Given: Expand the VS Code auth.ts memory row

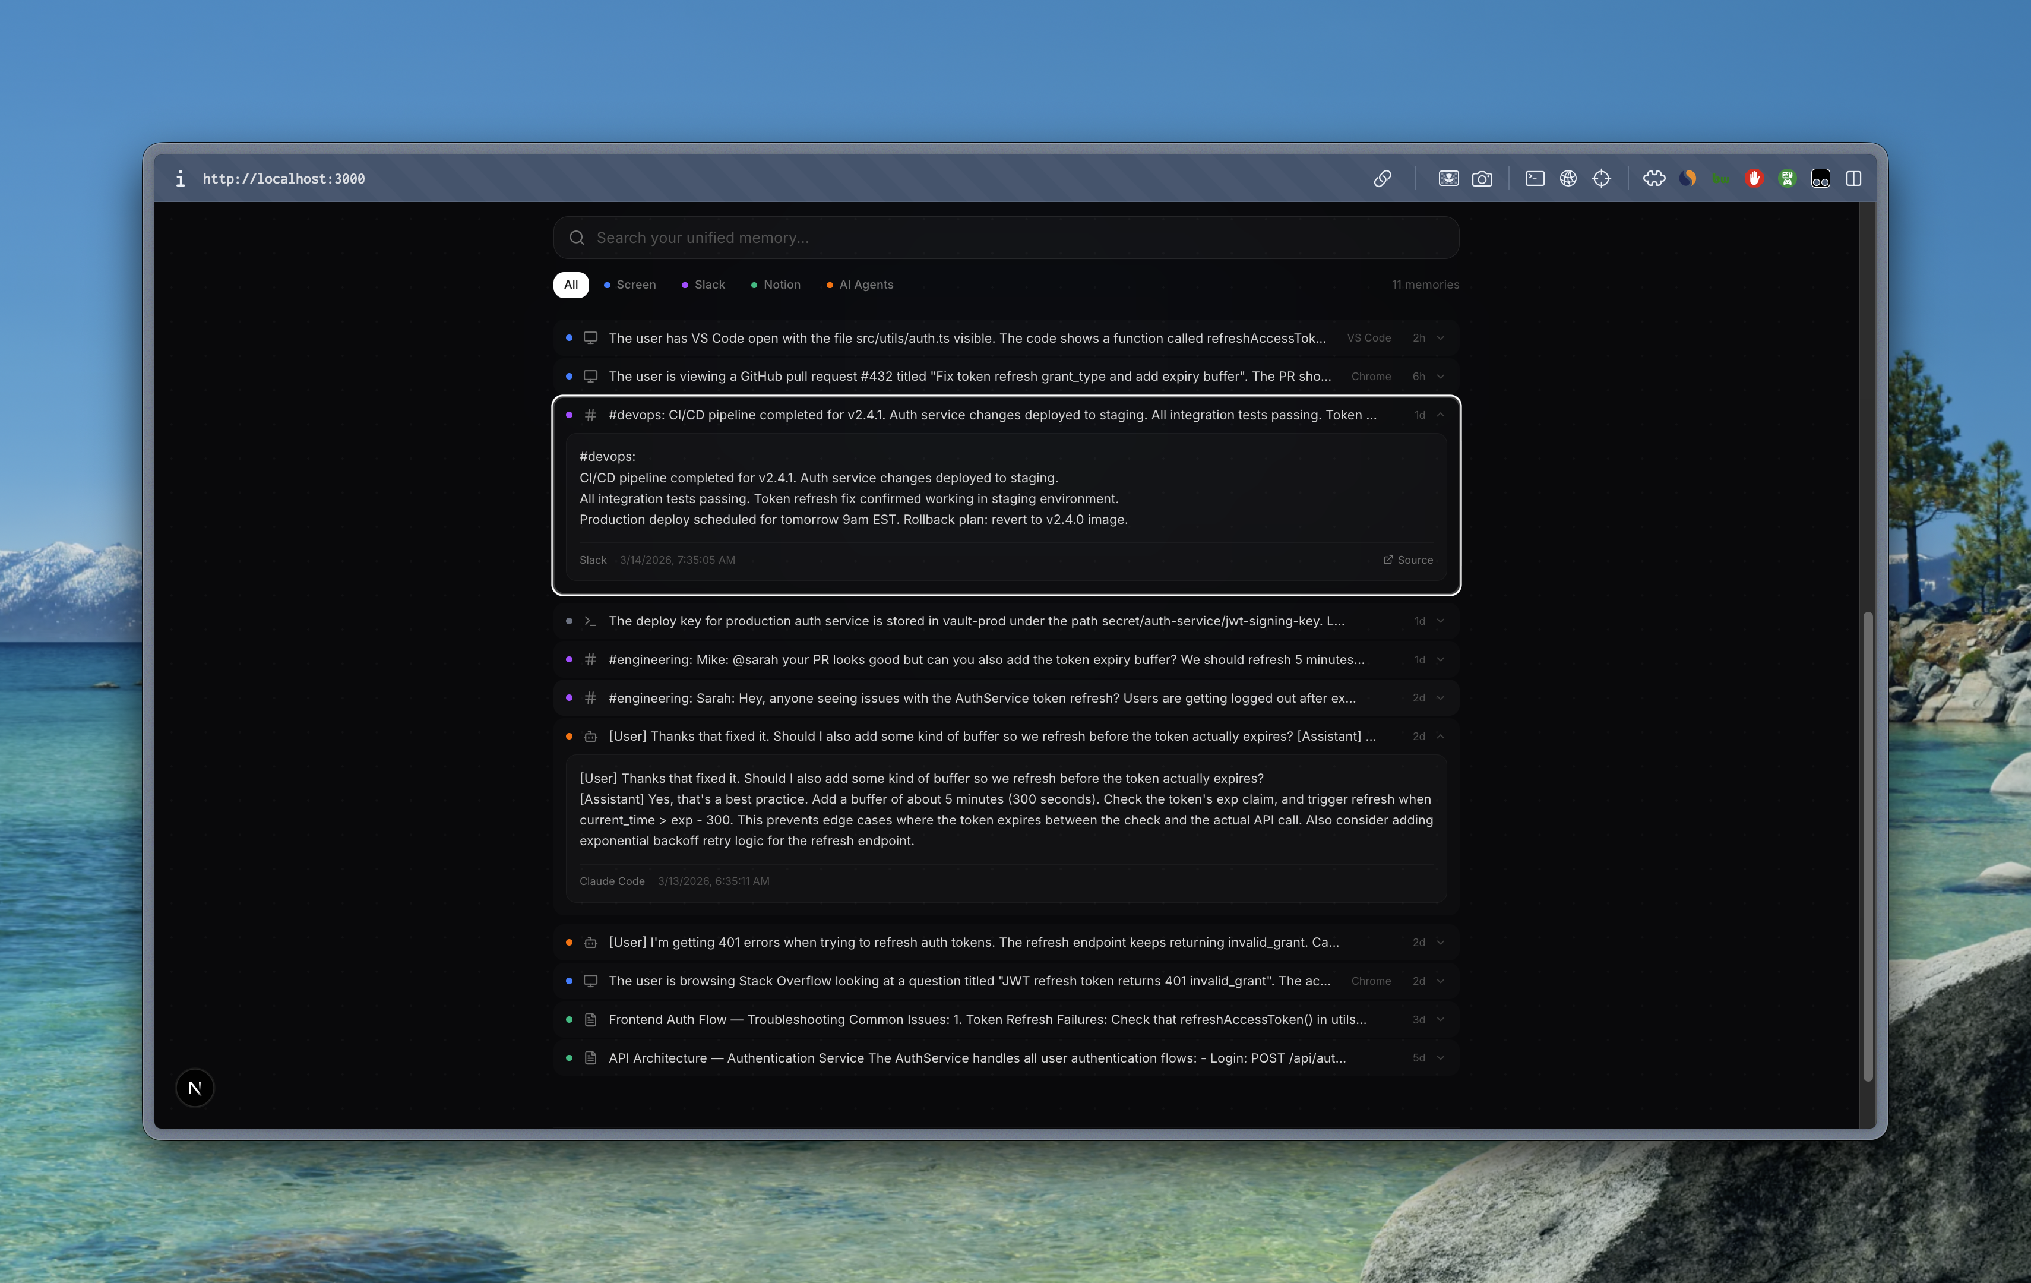Looking at the screenshot, I should (1440, 338).
